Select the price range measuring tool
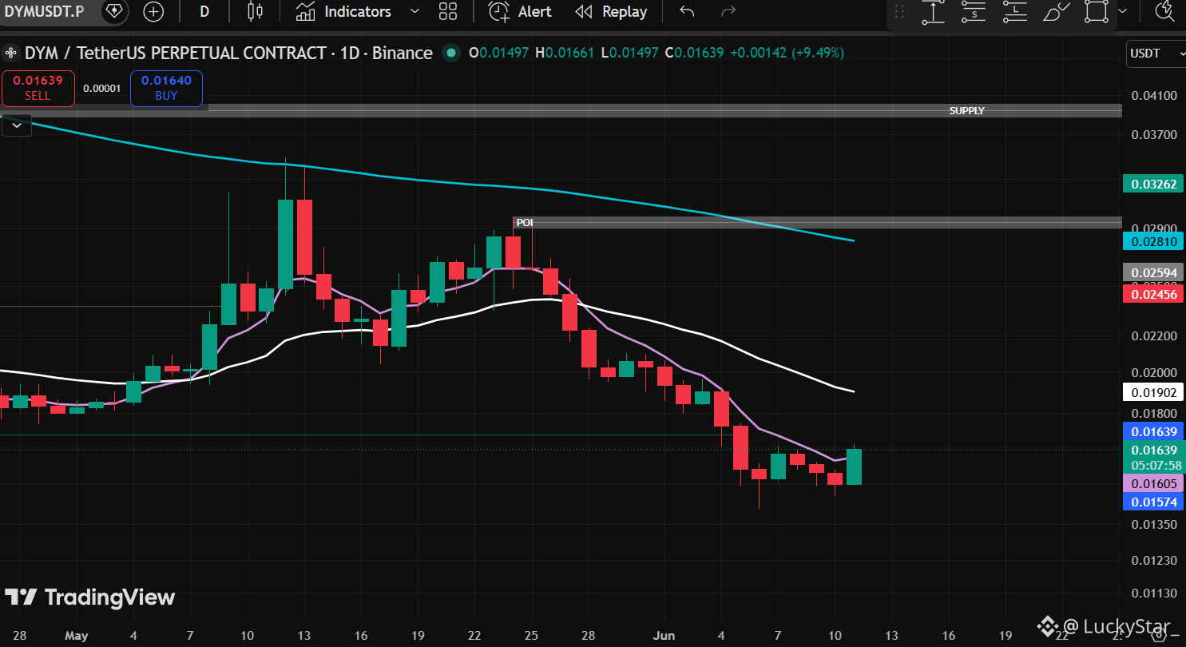The width and height of the screenshot is (1186, 647). (933, 11)
